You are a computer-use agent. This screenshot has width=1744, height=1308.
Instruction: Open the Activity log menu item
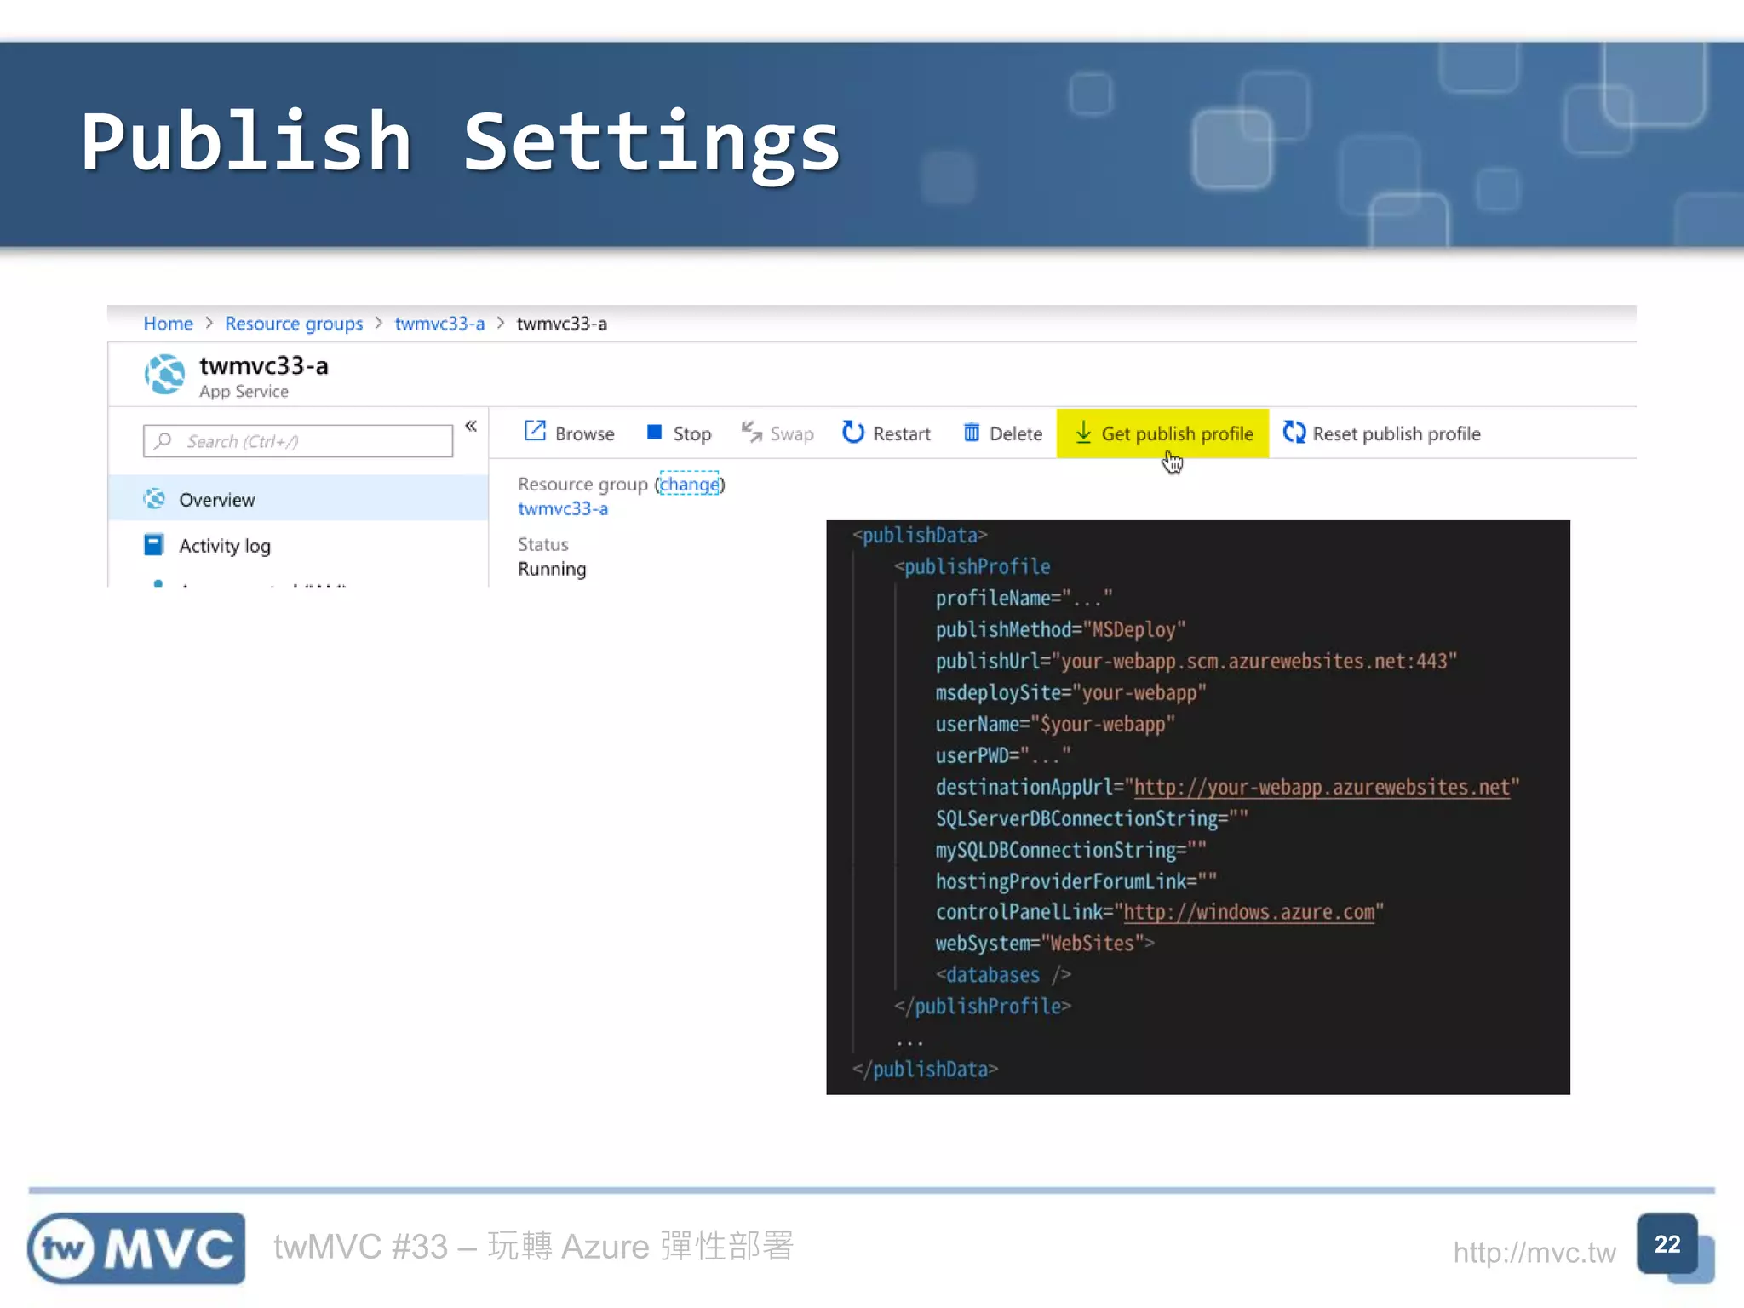(x=298, y=545)
